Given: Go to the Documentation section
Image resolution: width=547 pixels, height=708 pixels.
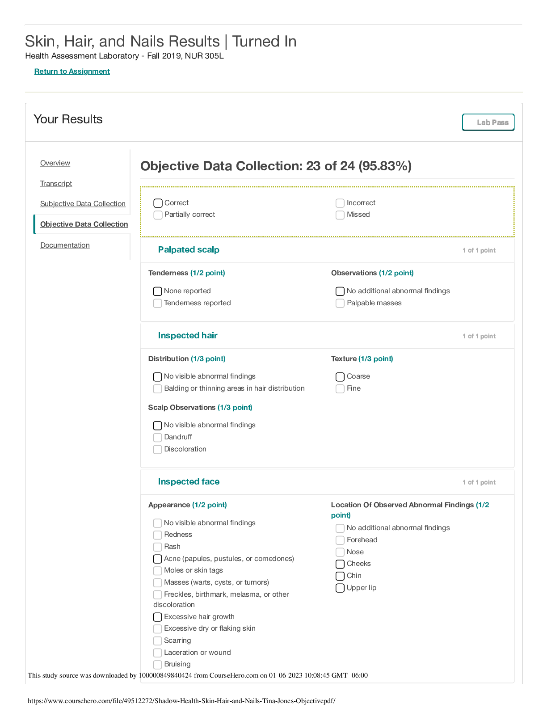Looking at the screenshot, I should pos(65,245).
